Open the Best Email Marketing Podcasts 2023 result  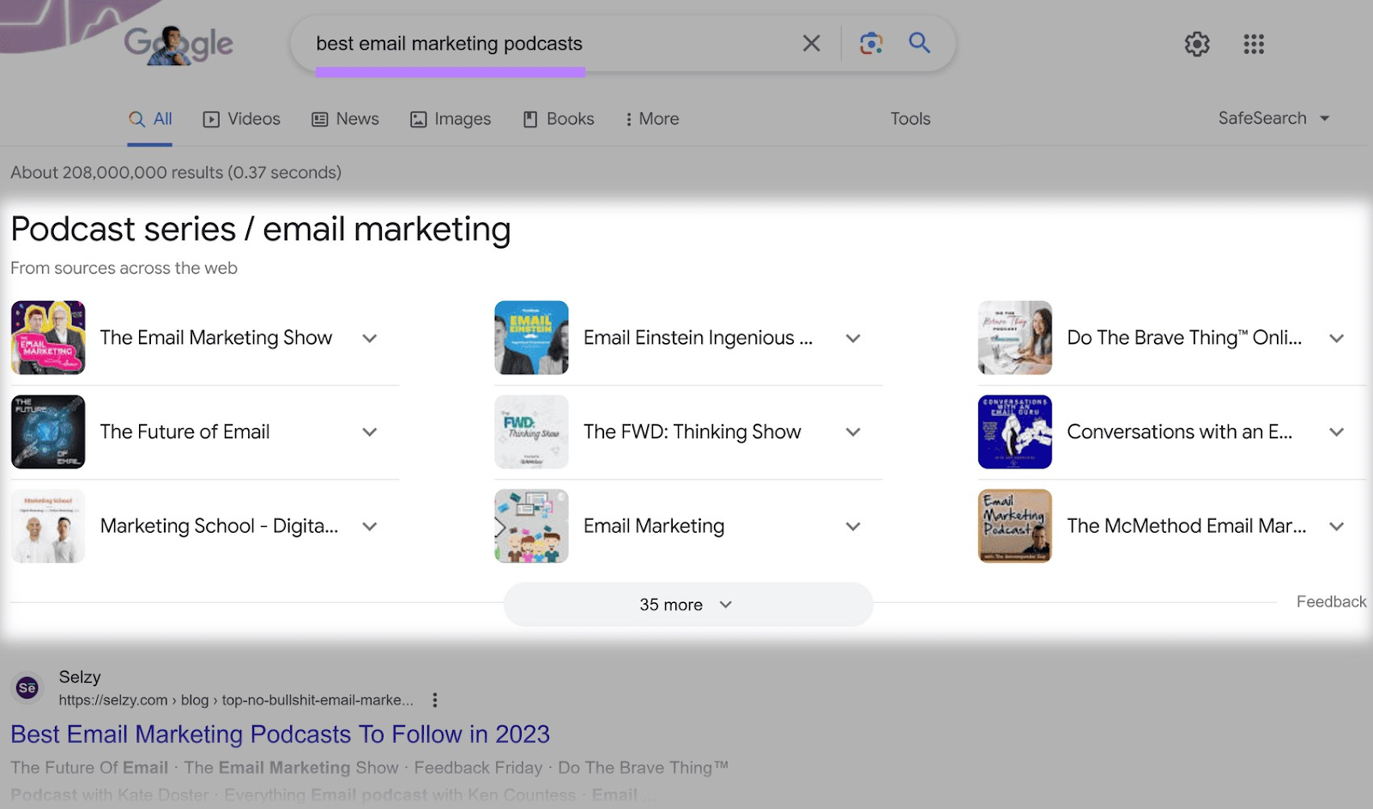pos(280,734)
